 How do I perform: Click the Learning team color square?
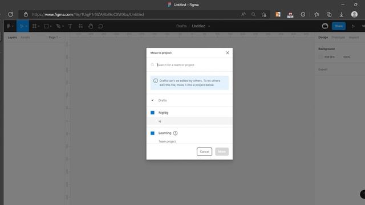(152, 133)
